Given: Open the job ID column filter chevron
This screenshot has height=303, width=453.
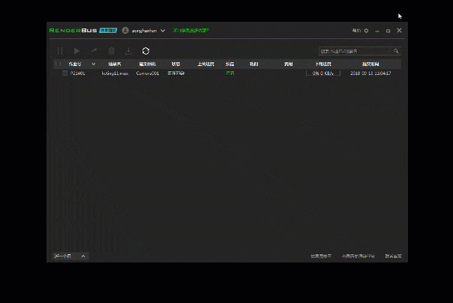Looking at the screenshot, I should pos(94,64).
